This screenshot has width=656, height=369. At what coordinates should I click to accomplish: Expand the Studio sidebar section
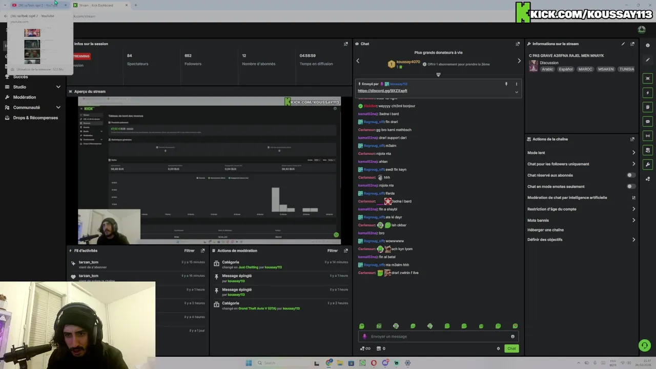(x=58, y=87)
